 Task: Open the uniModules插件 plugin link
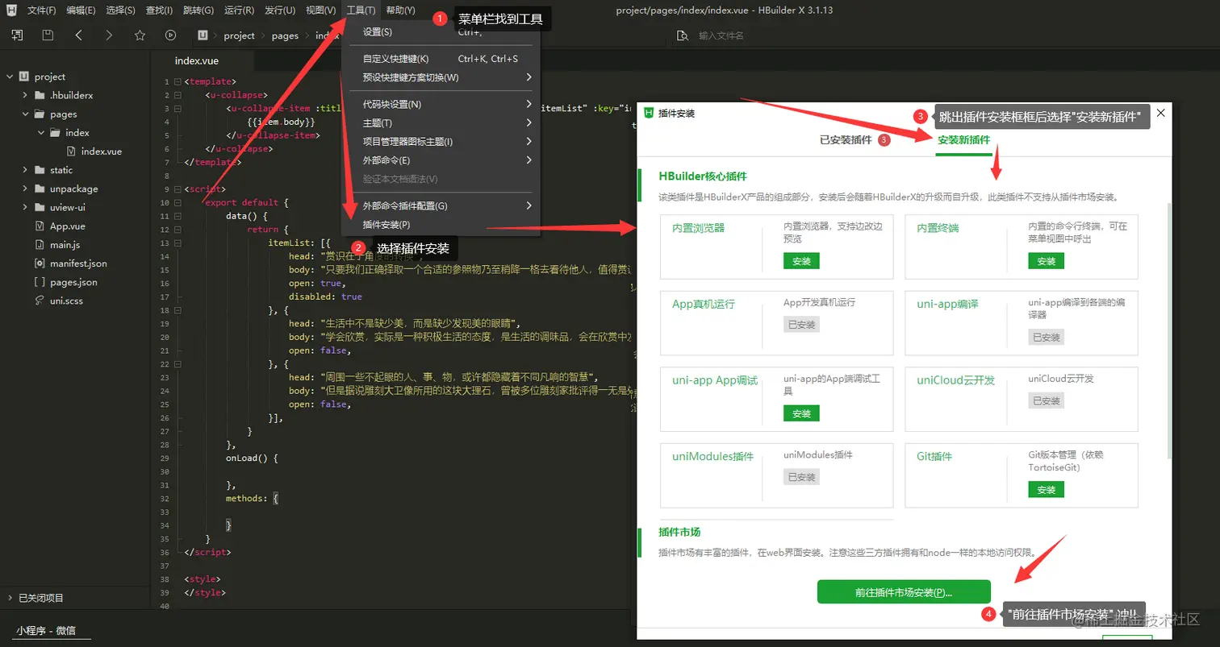(712, 457)
